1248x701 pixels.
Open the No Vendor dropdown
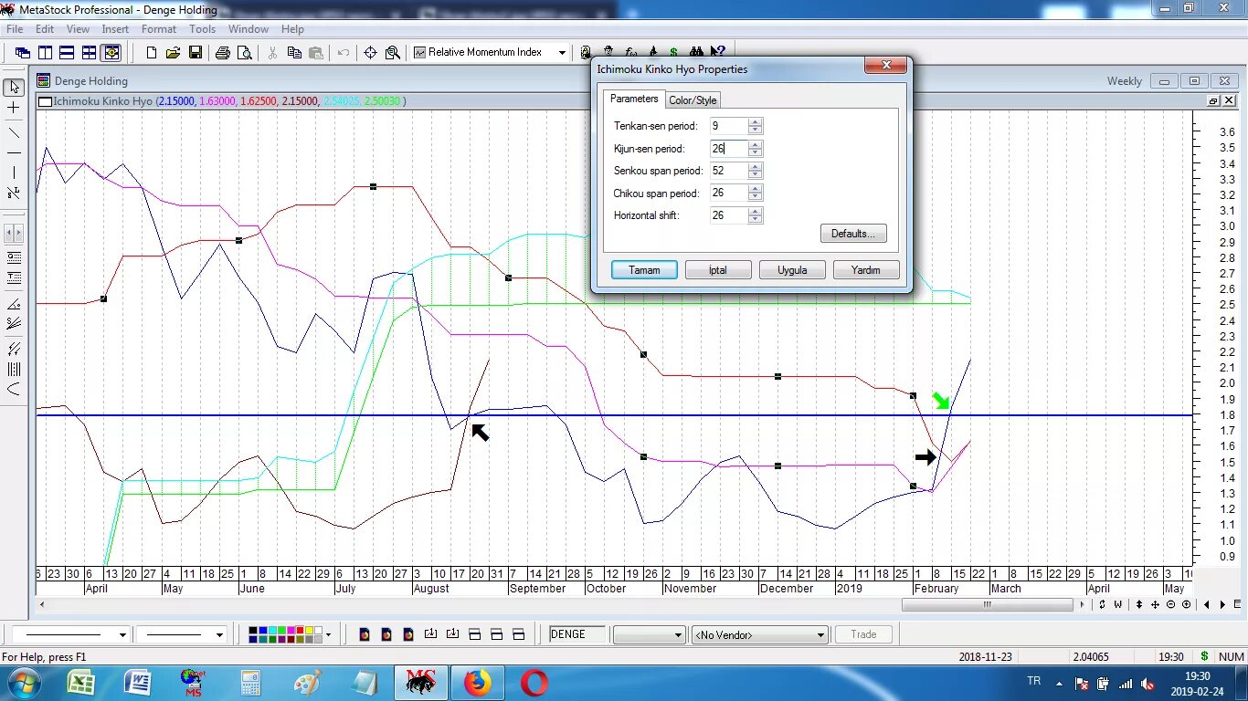(x=820, y=634)
